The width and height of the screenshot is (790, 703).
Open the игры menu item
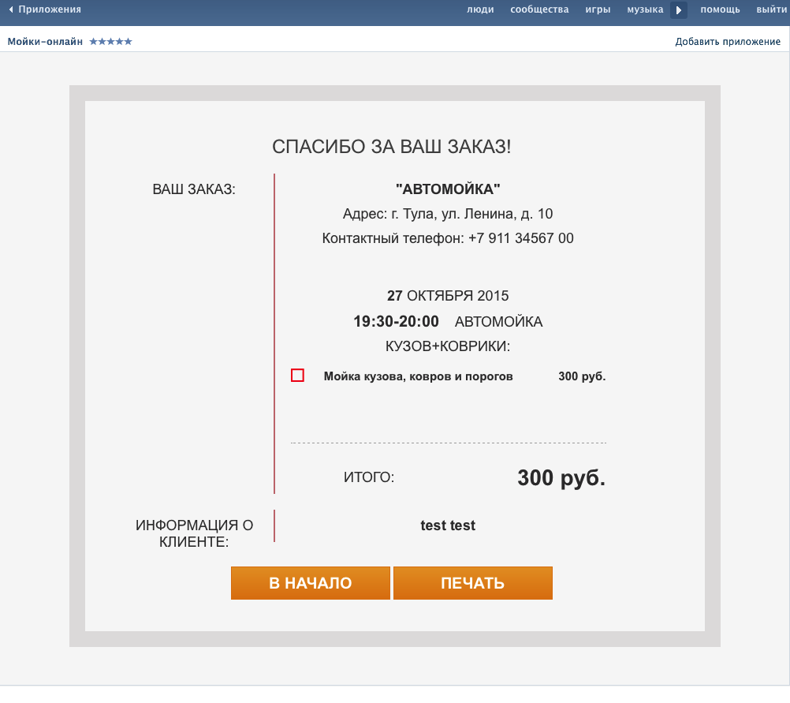598,9
